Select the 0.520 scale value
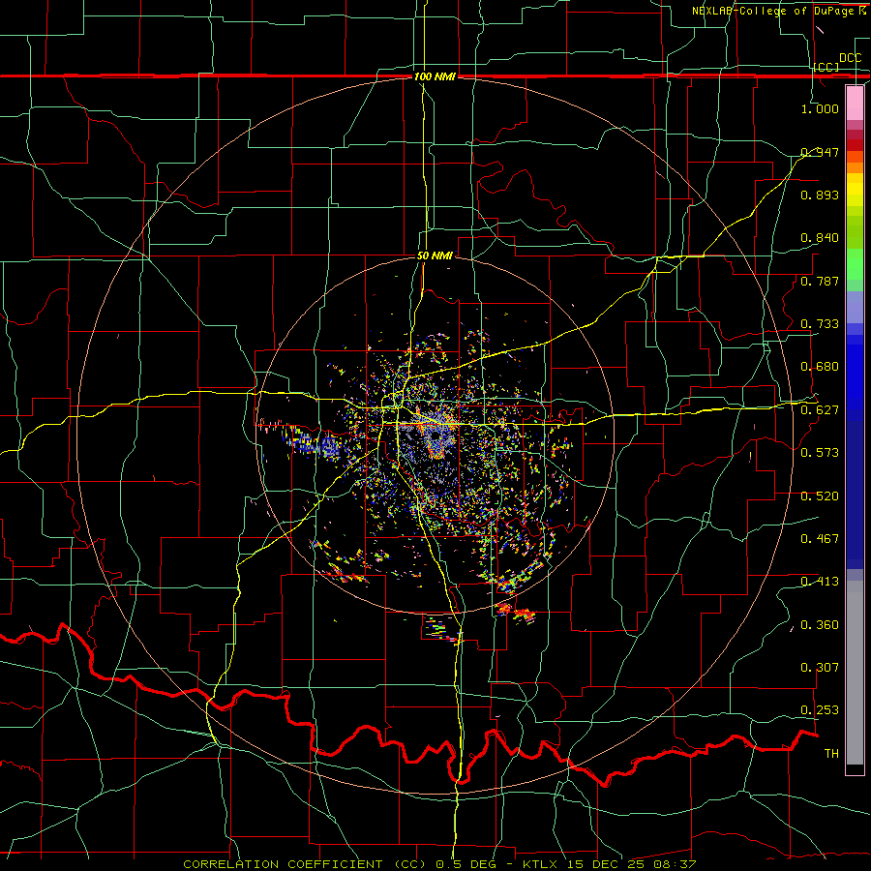 point(820,496)
